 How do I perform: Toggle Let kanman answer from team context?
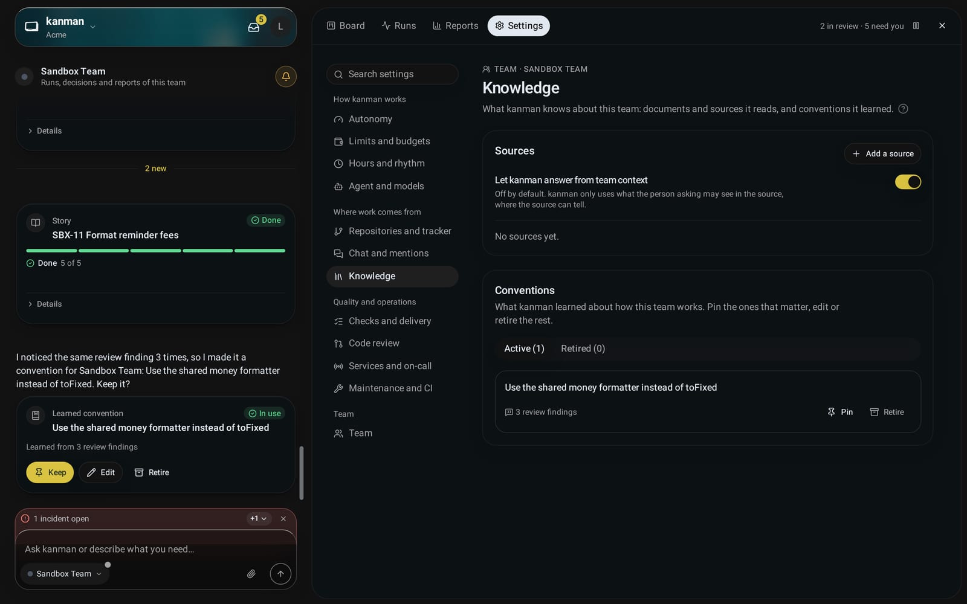(908, 182)
